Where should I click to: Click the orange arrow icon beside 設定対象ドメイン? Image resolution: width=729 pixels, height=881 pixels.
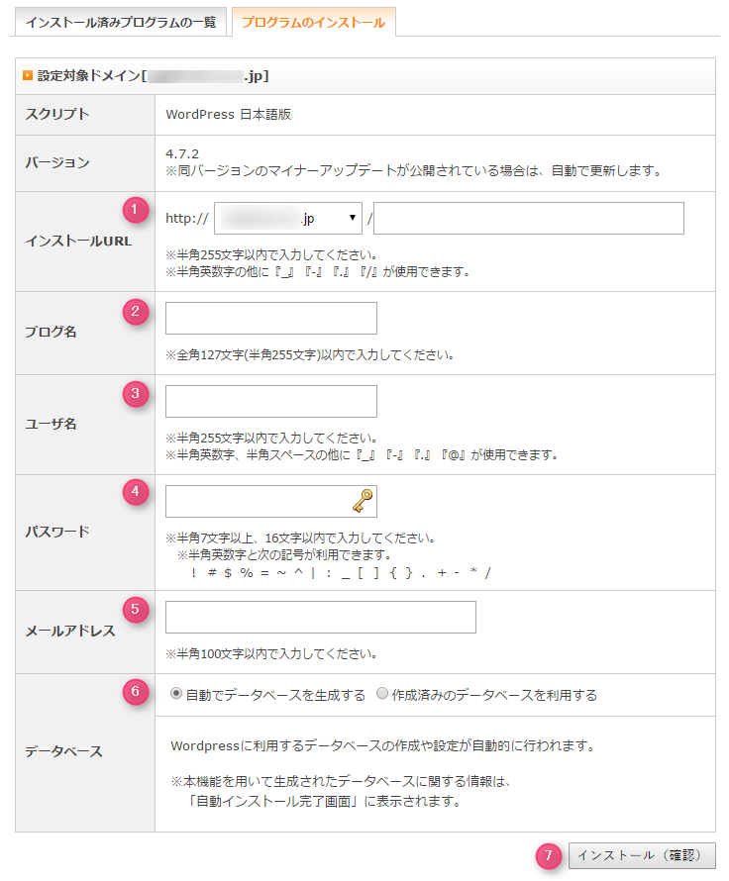[28, 75]
